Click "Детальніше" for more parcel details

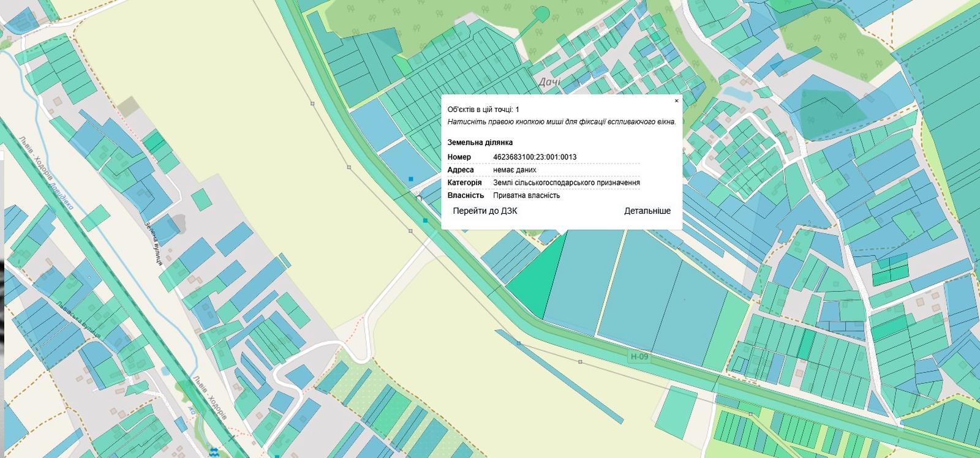pyautogui.click(x=647, y=211)
